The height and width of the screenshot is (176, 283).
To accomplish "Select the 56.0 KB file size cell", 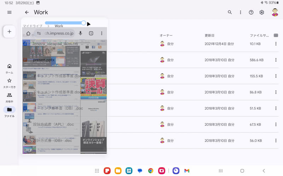I will pos(256,141).
